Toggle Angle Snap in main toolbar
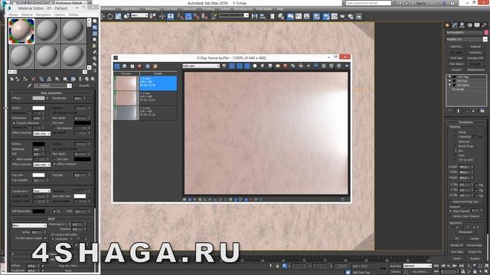 (x=188, y=16)
